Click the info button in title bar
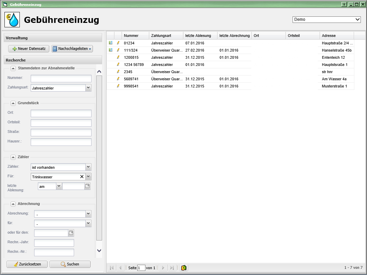 344,4
